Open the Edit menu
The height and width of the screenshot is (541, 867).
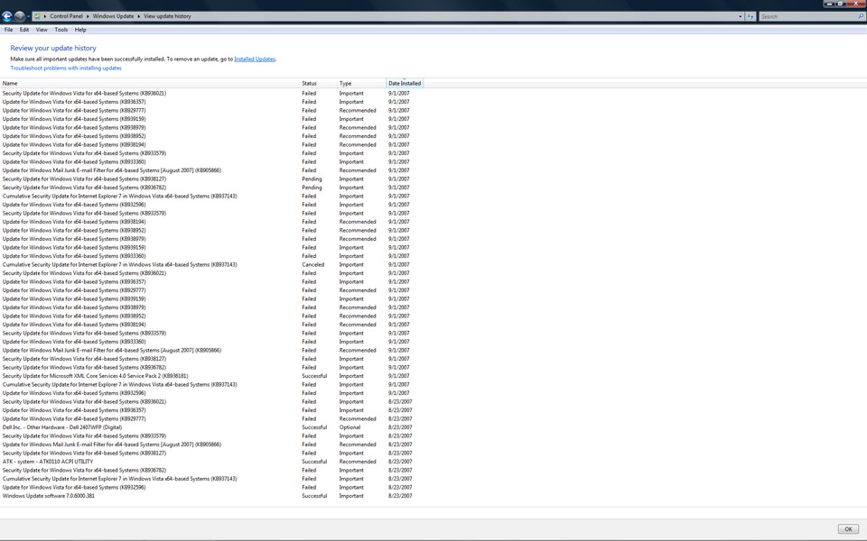(x=24, y=30)
